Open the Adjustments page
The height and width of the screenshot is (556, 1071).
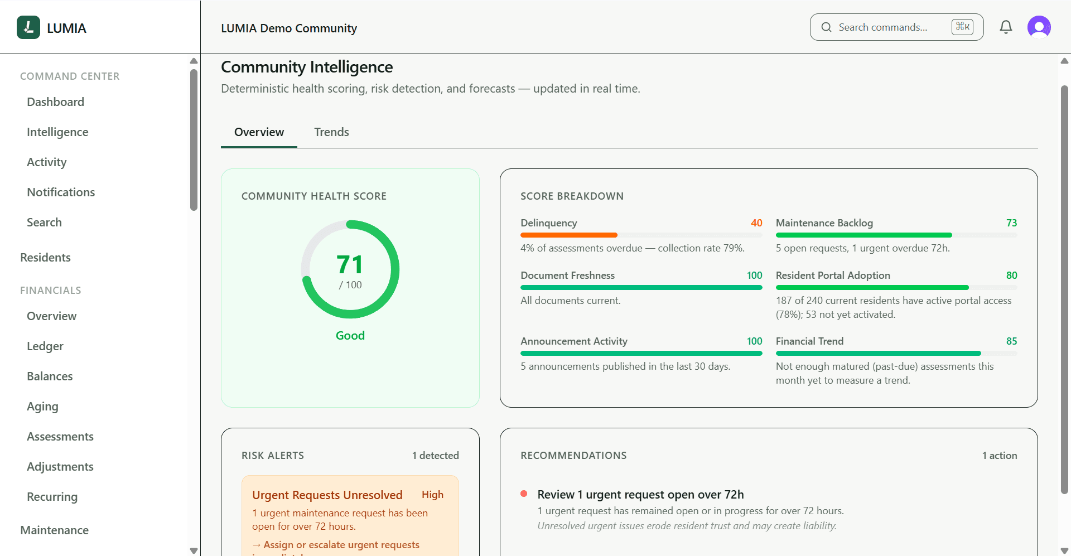click(x=60, y=467)
